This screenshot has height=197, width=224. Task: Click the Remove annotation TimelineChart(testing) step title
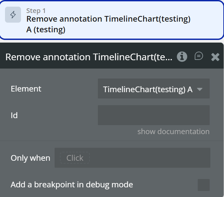(108, 19)
